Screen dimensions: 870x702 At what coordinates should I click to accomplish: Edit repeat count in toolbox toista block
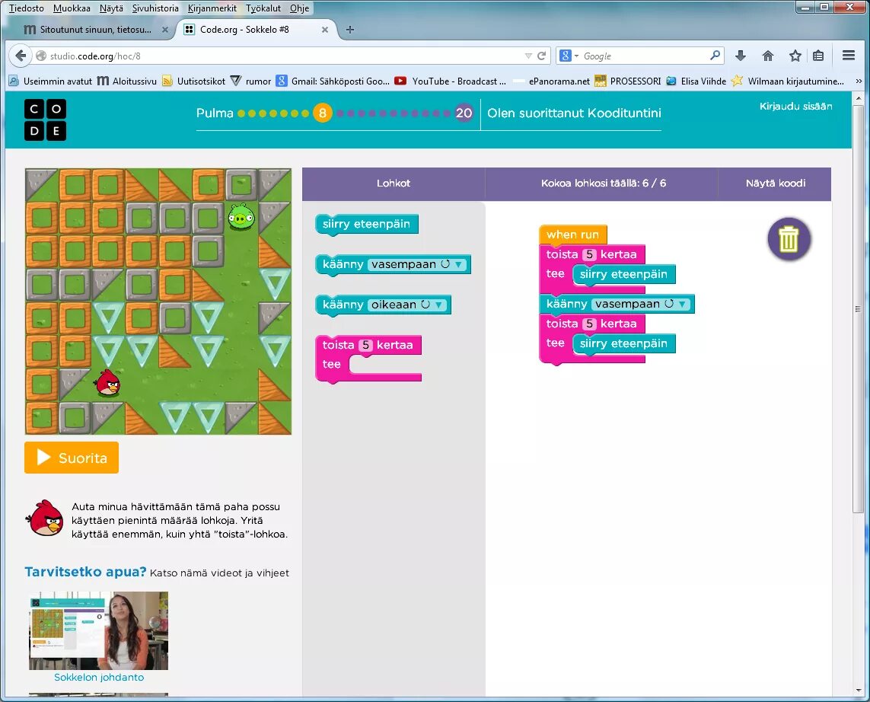pyautogui.click(x=365, y=345)
